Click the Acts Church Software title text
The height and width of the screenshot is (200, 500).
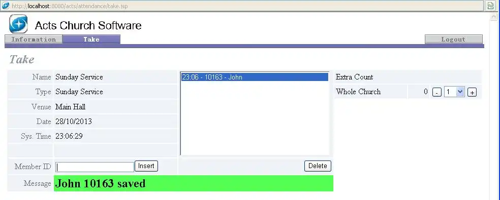[88, 25]
